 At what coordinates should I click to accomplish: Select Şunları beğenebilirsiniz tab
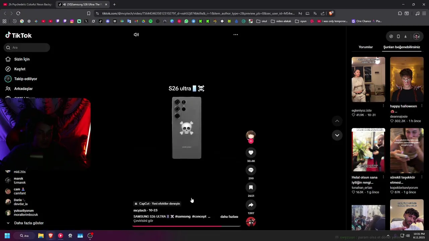tap(402, 47)
